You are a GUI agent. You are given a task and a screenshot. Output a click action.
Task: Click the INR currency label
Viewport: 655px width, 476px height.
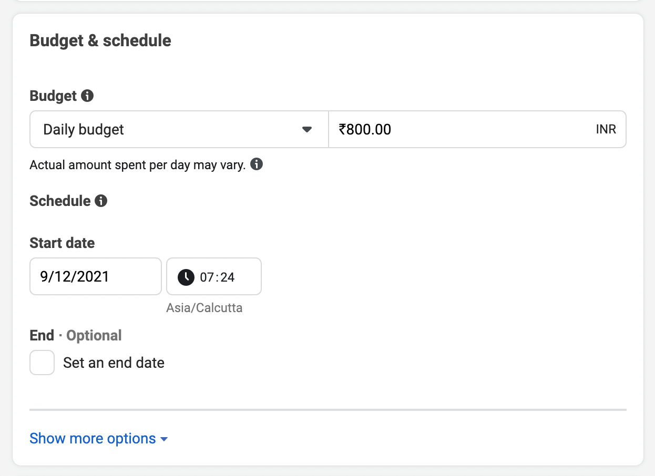(606, 130)
